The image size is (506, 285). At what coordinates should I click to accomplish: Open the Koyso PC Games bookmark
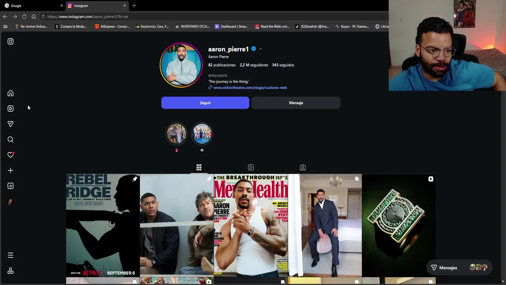(352, 27)
